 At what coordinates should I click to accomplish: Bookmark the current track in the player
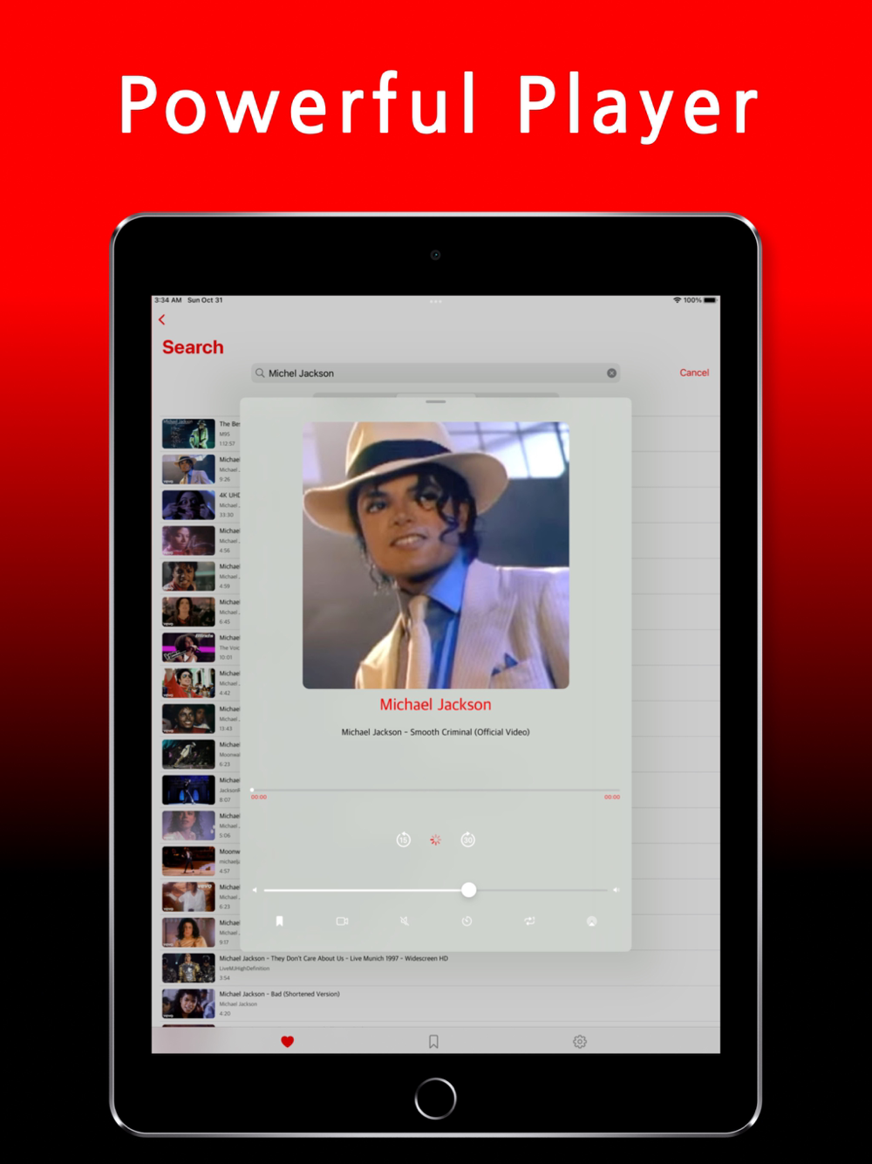tap(280, 921)
